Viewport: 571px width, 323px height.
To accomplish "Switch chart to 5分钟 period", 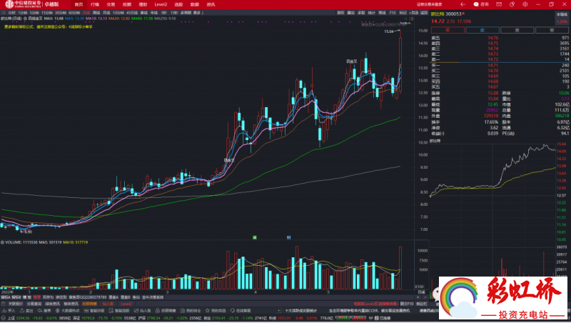I will (34, 13).
